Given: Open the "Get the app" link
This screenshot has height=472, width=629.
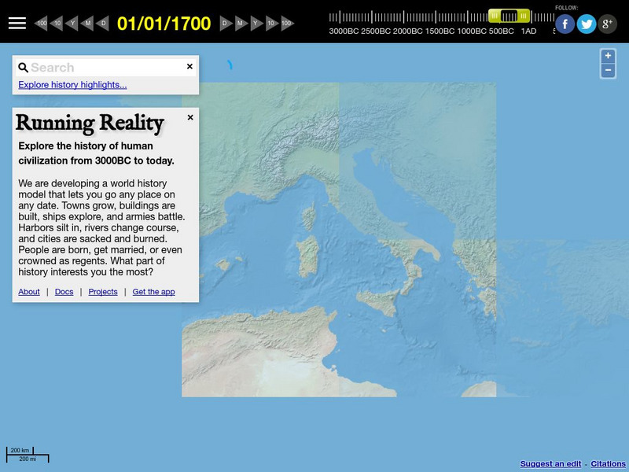Looking at the screenshot, I should click(x=154, y=292).
